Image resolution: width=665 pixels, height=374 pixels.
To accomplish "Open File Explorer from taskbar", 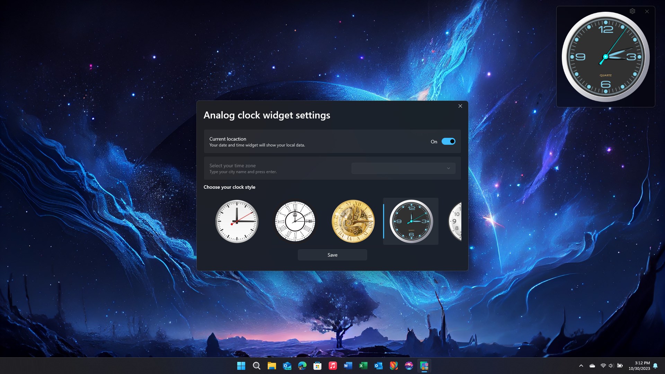I will 272,366.
